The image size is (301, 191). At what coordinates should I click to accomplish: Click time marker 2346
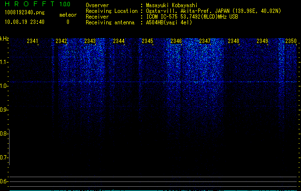[176, 41]
